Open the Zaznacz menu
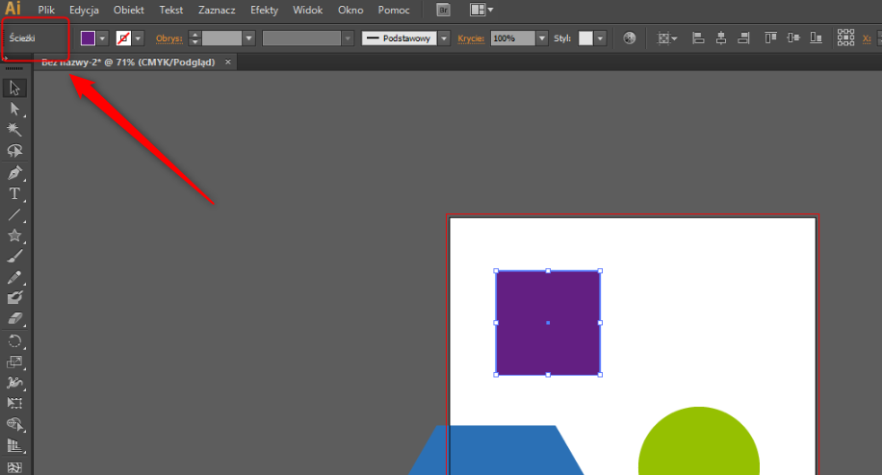The image size is (882, 475). [217, 11]
